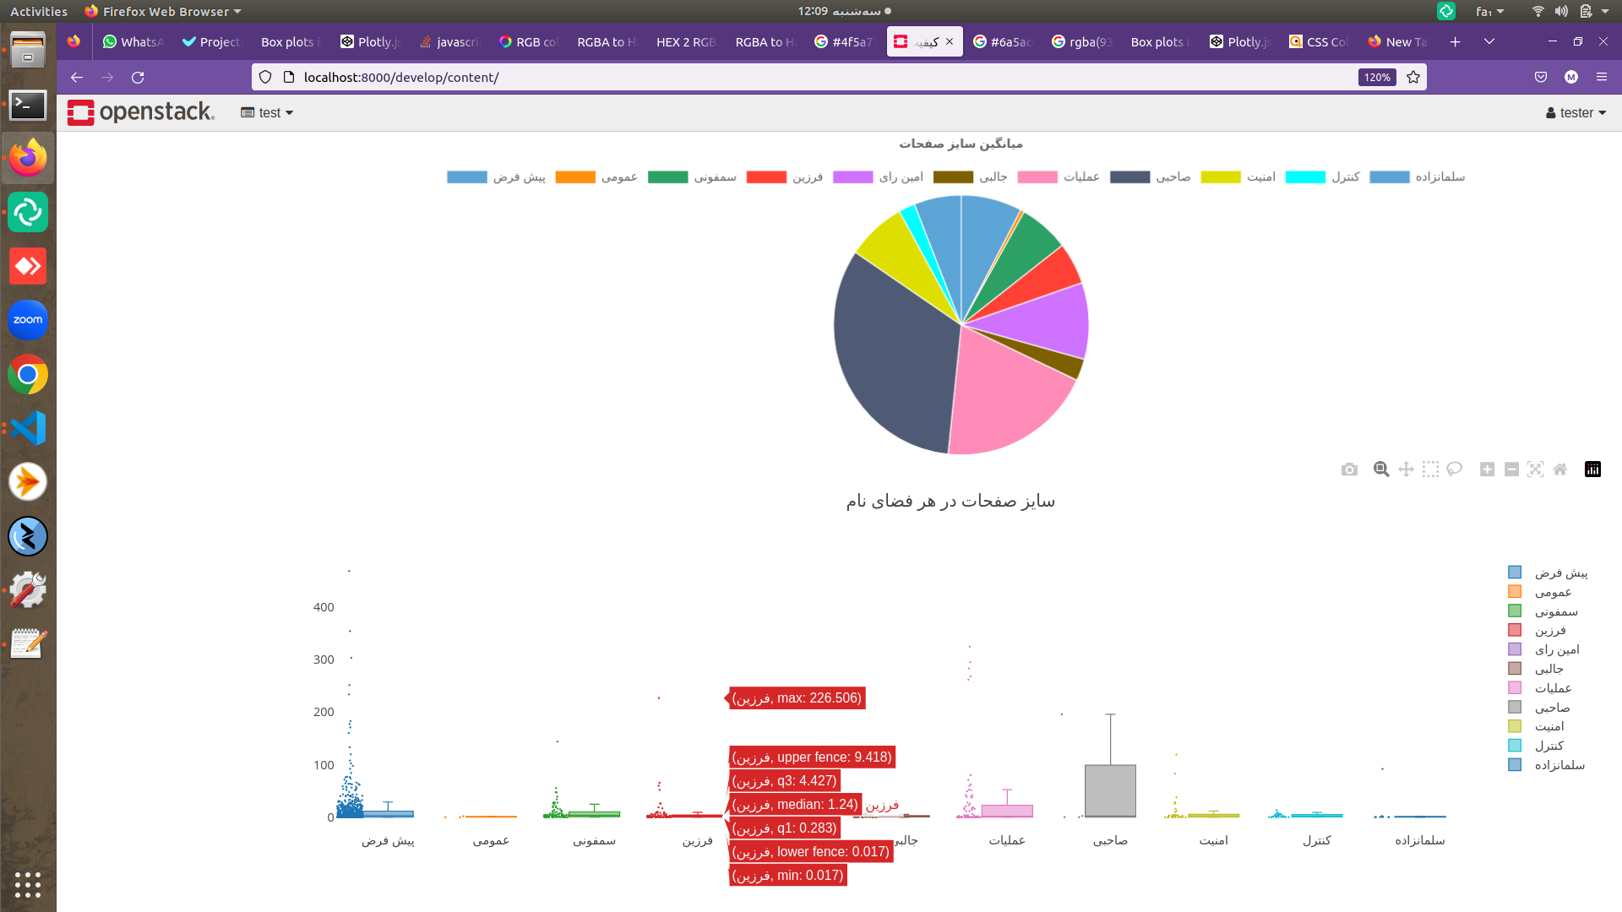Download plot as PNG camera icon
This screenshot has height=912, width=1622.
click(1349, 470)
